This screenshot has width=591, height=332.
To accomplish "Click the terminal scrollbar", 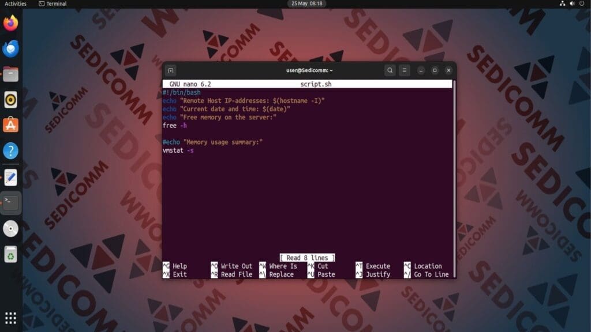I will (454, 173).
